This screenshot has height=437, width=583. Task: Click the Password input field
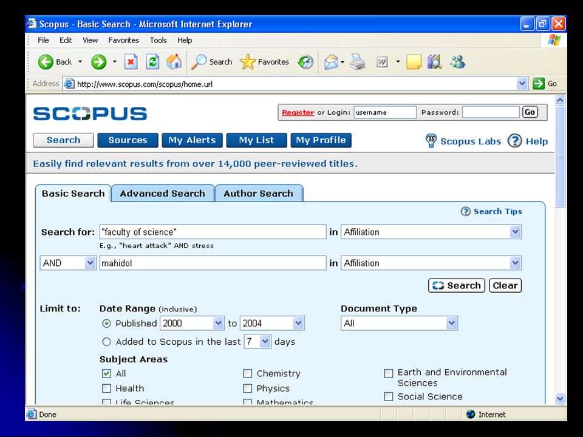491,112
